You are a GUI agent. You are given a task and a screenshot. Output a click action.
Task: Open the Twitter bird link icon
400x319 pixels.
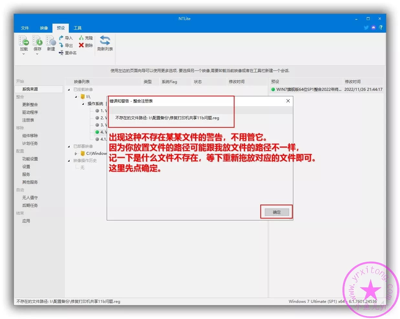(x=366, y=27)
